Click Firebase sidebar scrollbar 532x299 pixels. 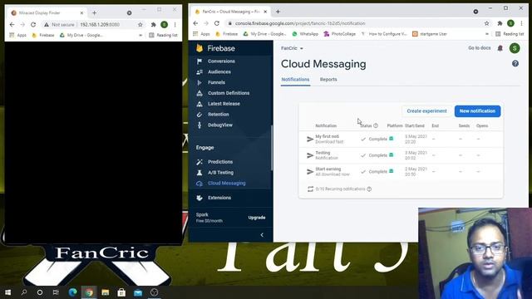click(272, 148)
